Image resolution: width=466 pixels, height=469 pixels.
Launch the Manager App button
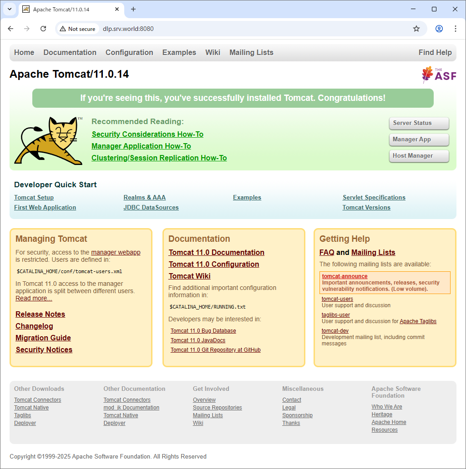tap(419, 140)
